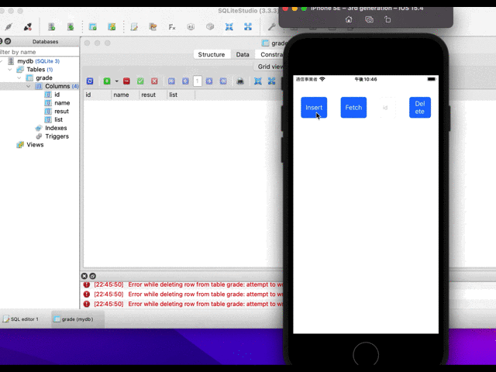Switch to the Data tab
This screenshot has height=372, width=496.
[243, 54]
